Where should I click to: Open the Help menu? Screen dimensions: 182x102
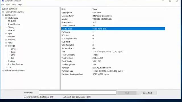pyautogui.click(x=20, y=5)
